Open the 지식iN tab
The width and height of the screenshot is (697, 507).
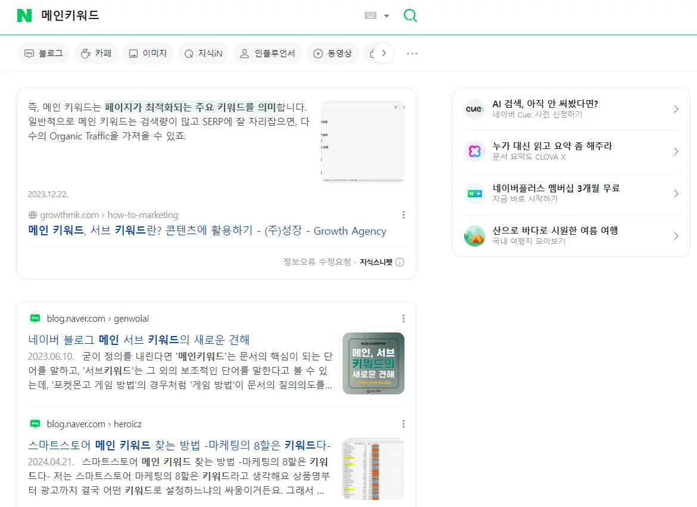(x=203, y=53)
